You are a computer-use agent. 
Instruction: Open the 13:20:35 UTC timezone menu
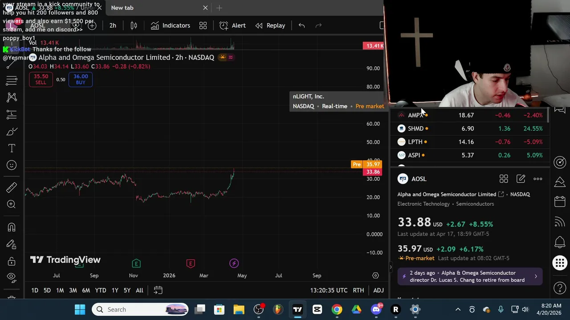coord(329,290)
